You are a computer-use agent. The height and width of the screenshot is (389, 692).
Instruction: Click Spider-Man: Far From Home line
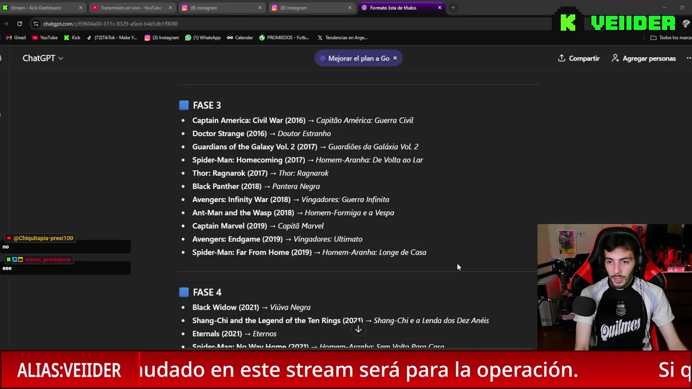click(x=309, y=252)
